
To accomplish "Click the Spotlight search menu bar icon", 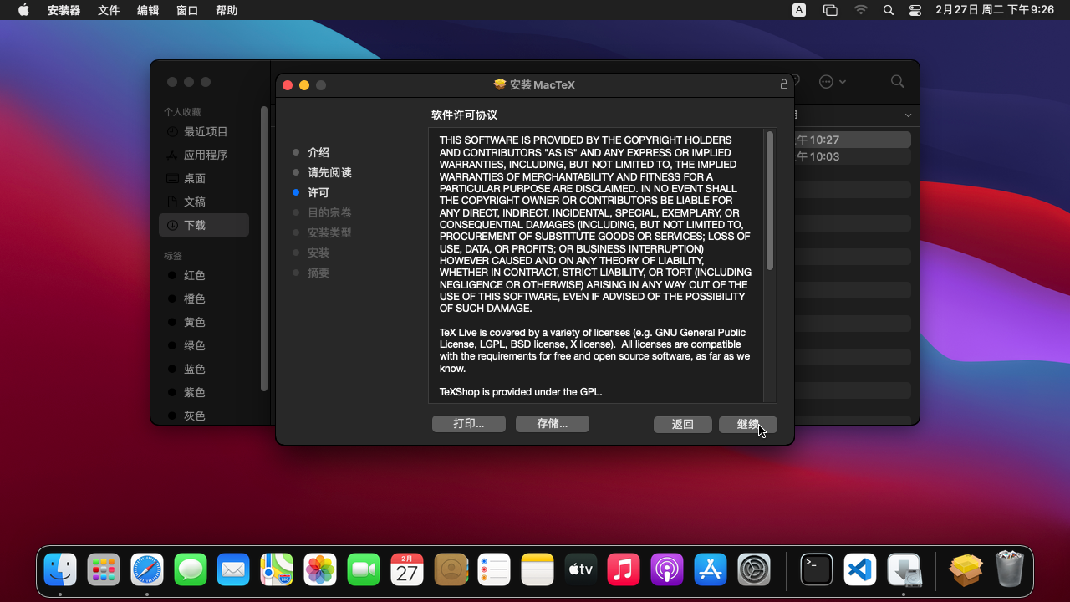I will [x=889, y=10].
